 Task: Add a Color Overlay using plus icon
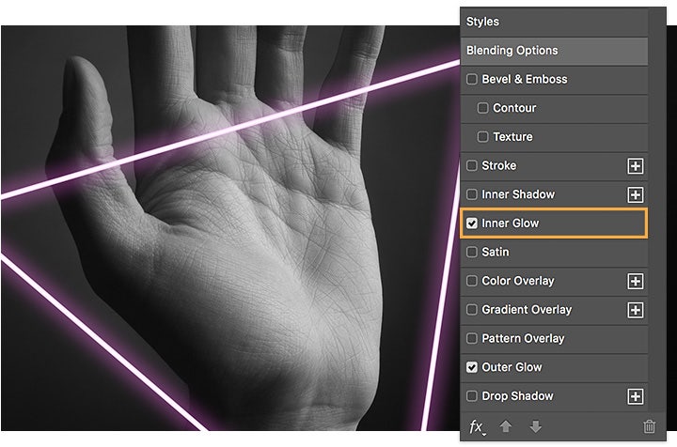point(635,281)
